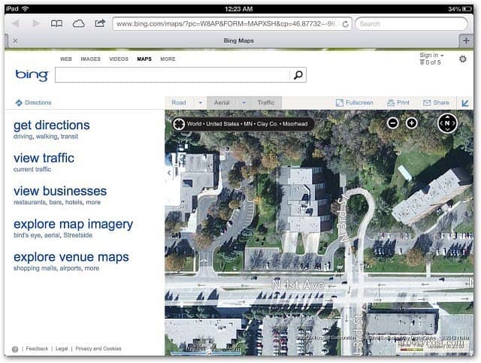Click Moorhead in the breadcrumb
The image size is (481, 363).
pyautogui.click(x=295, y=124)
